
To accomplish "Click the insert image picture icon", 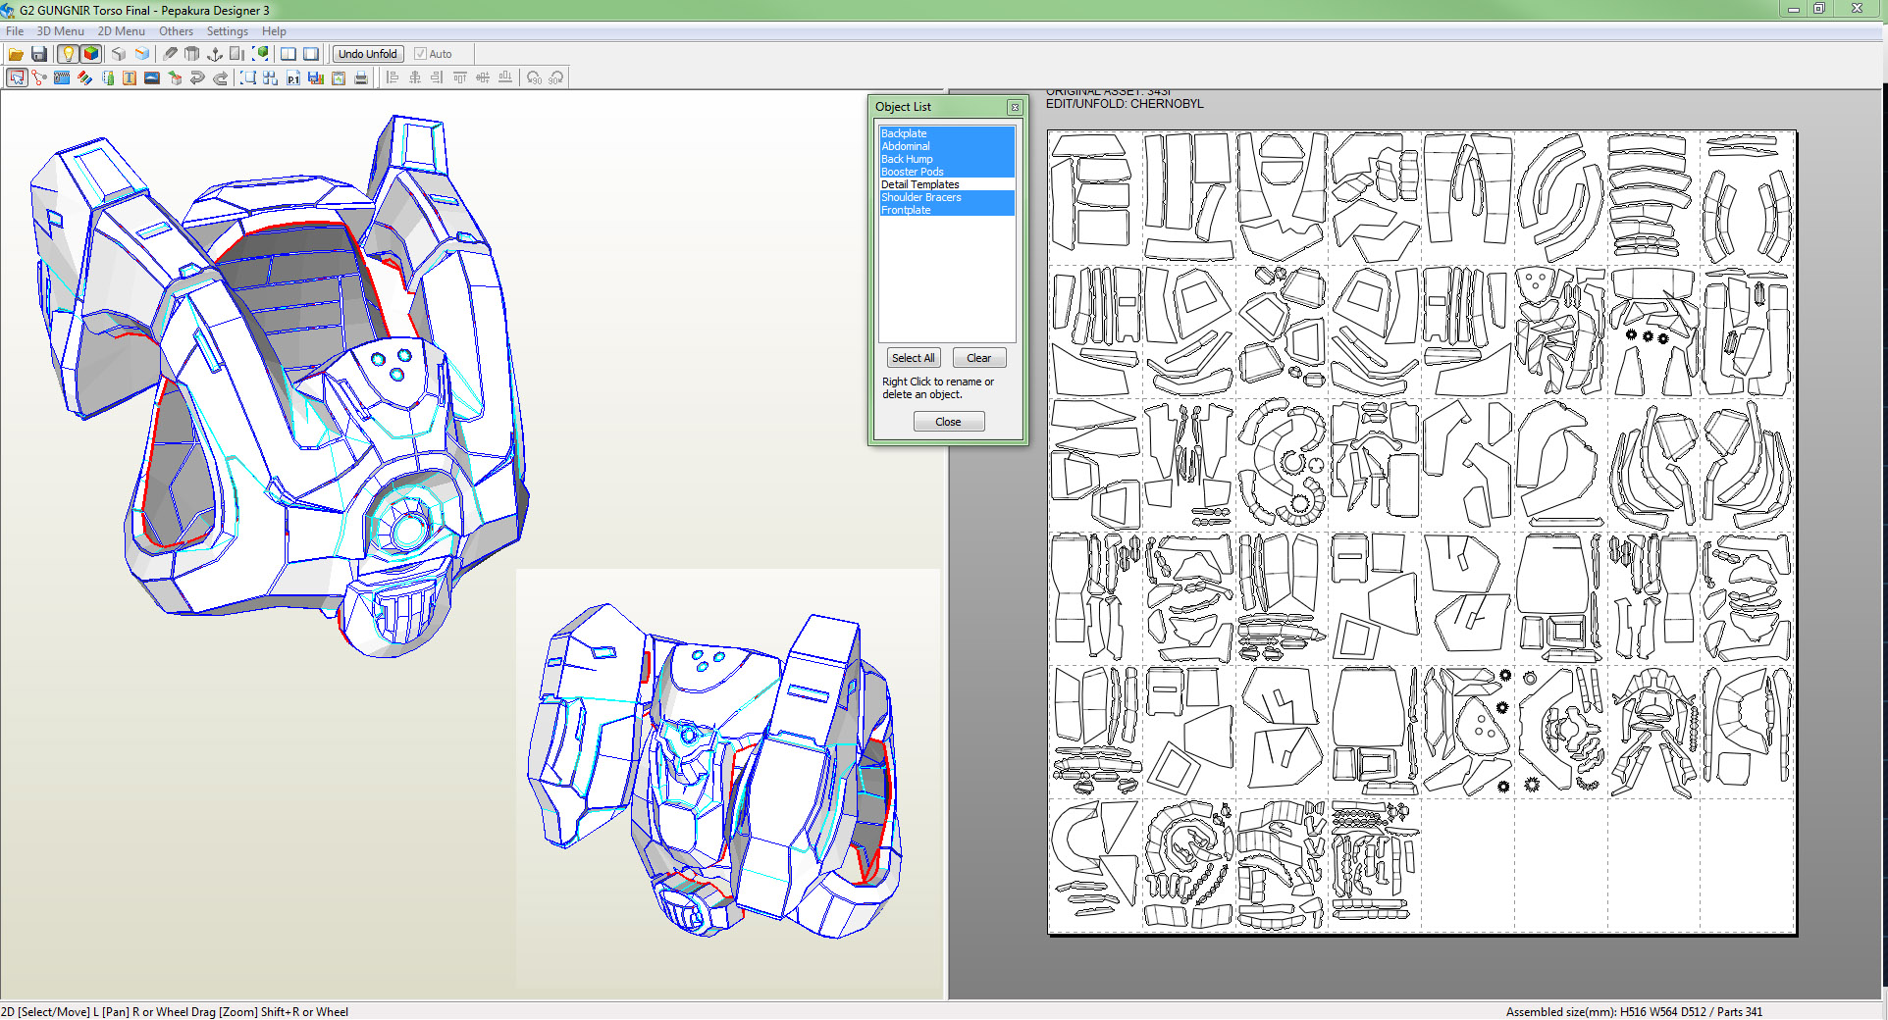I will pyautogui.click(x=152, y=77).
